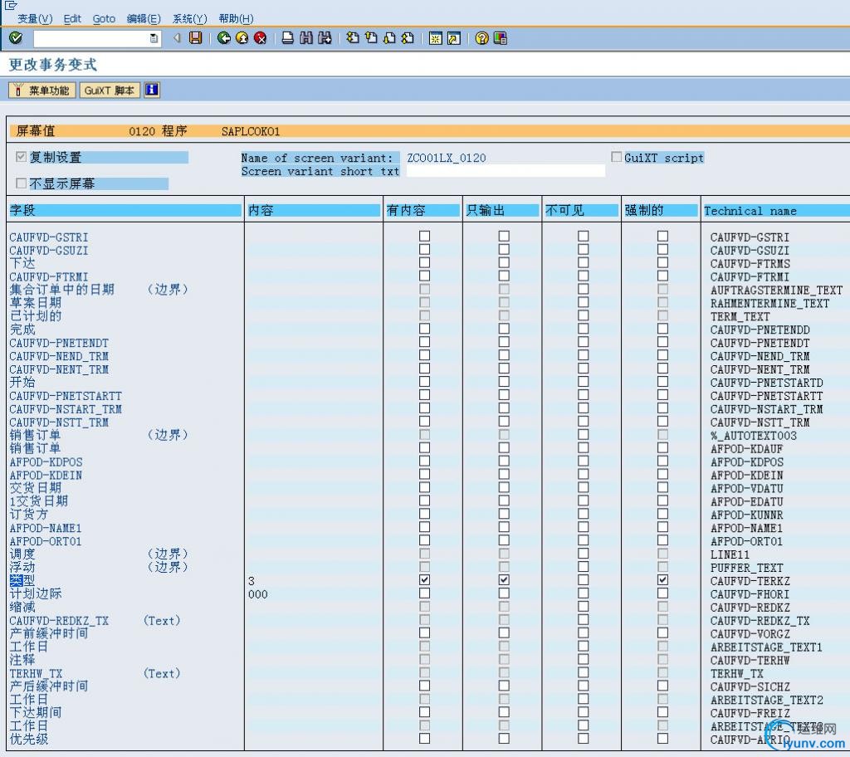850x757 pixels.
Task: Toggle the 复制设置 checkbox
Action: pyautogui.click(x=21, y=157)
